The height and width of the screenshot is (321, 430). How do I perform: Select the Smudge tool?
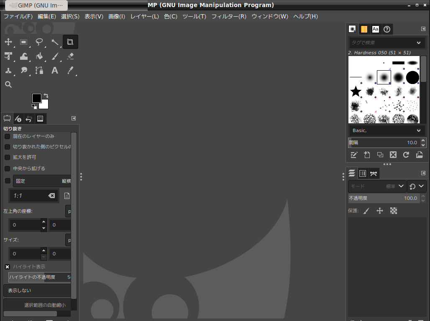23,71
